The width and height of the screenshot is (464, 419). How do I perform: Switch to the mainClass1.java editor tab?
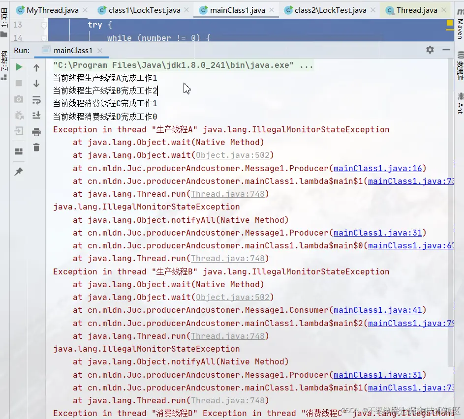click(237, 10)
